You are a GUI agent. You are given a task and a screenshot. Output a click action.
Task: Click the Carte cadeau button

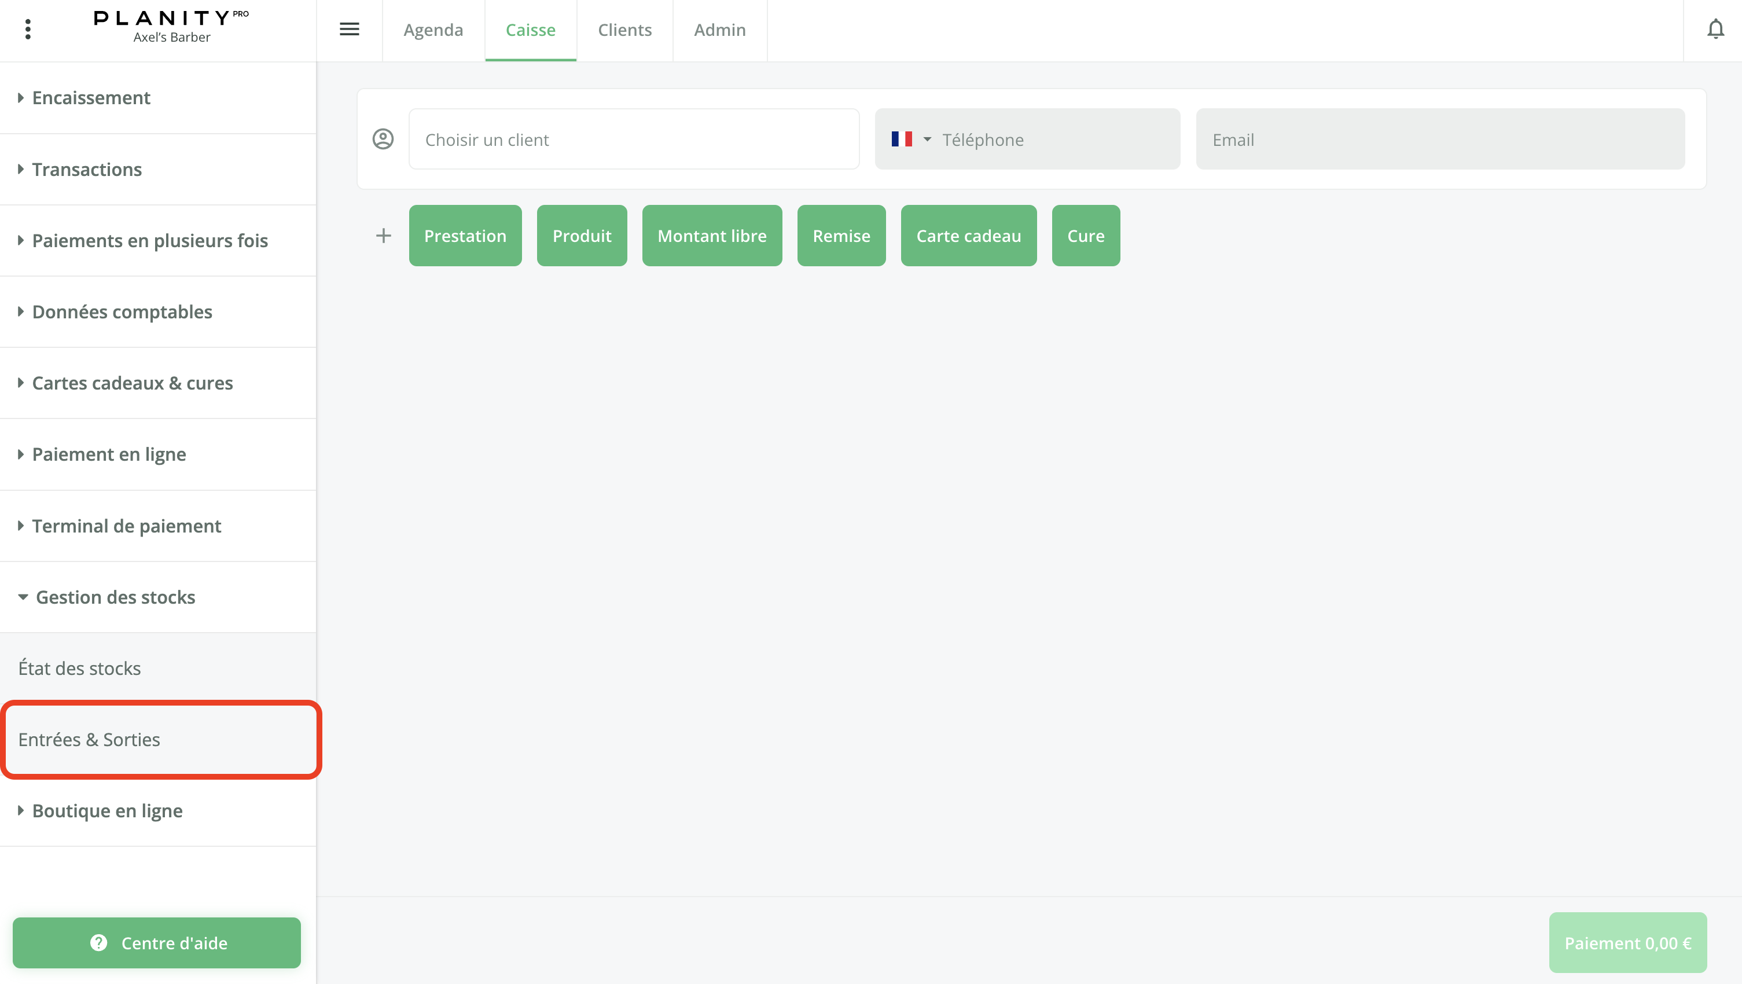coord(968,236)
